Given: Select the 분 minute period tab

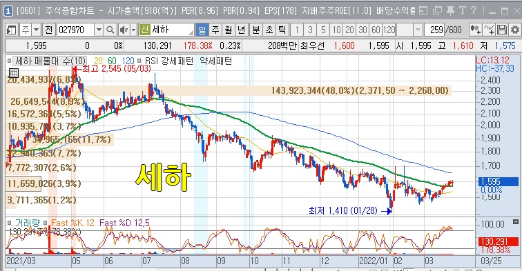Looking at the screenshot, I should point(256,30).
